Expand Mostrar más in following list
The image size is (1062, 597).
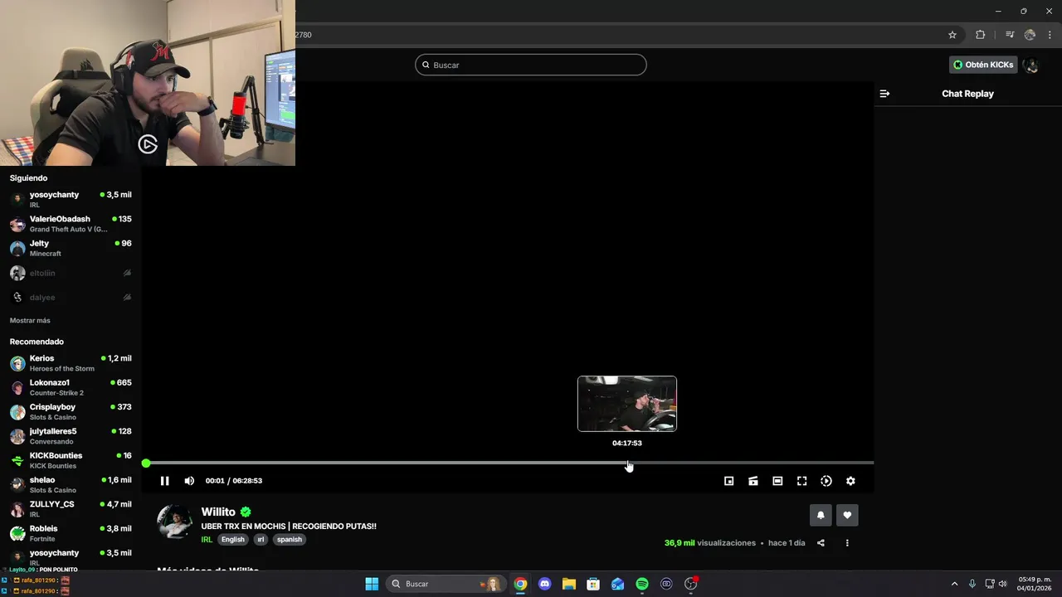coord(30,321)
